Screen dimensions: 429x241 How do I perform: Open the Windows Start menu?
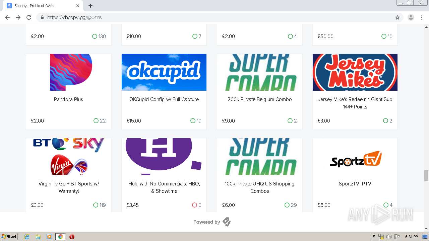coord(9,237)
